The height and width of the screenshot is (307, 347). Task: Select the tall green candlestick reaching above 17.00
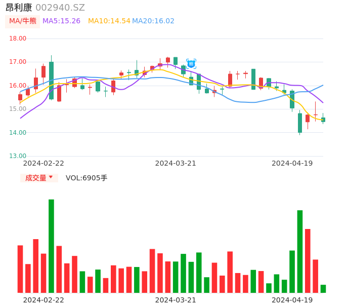[x=51, y=80]
